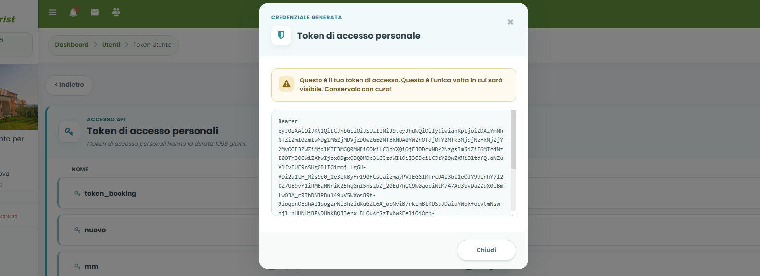Viewport: 760px width, 276px height.
Task: Click the token text area scrollbar
Action: point(513,140)
